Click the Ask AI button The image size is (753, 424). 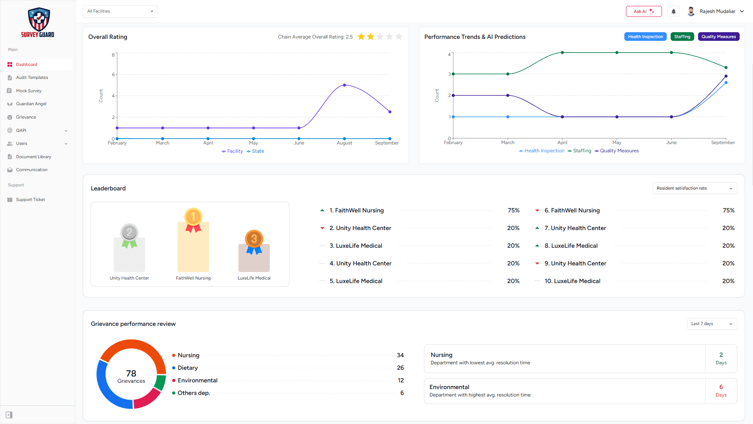[x=644, y=11]
